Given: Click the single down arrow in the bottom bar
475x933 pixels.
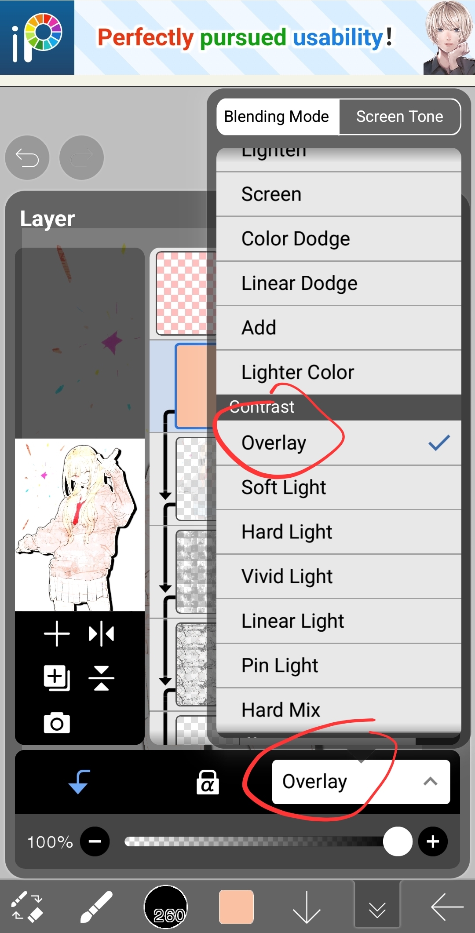Looking at the screenshot, I should [307, 907].
